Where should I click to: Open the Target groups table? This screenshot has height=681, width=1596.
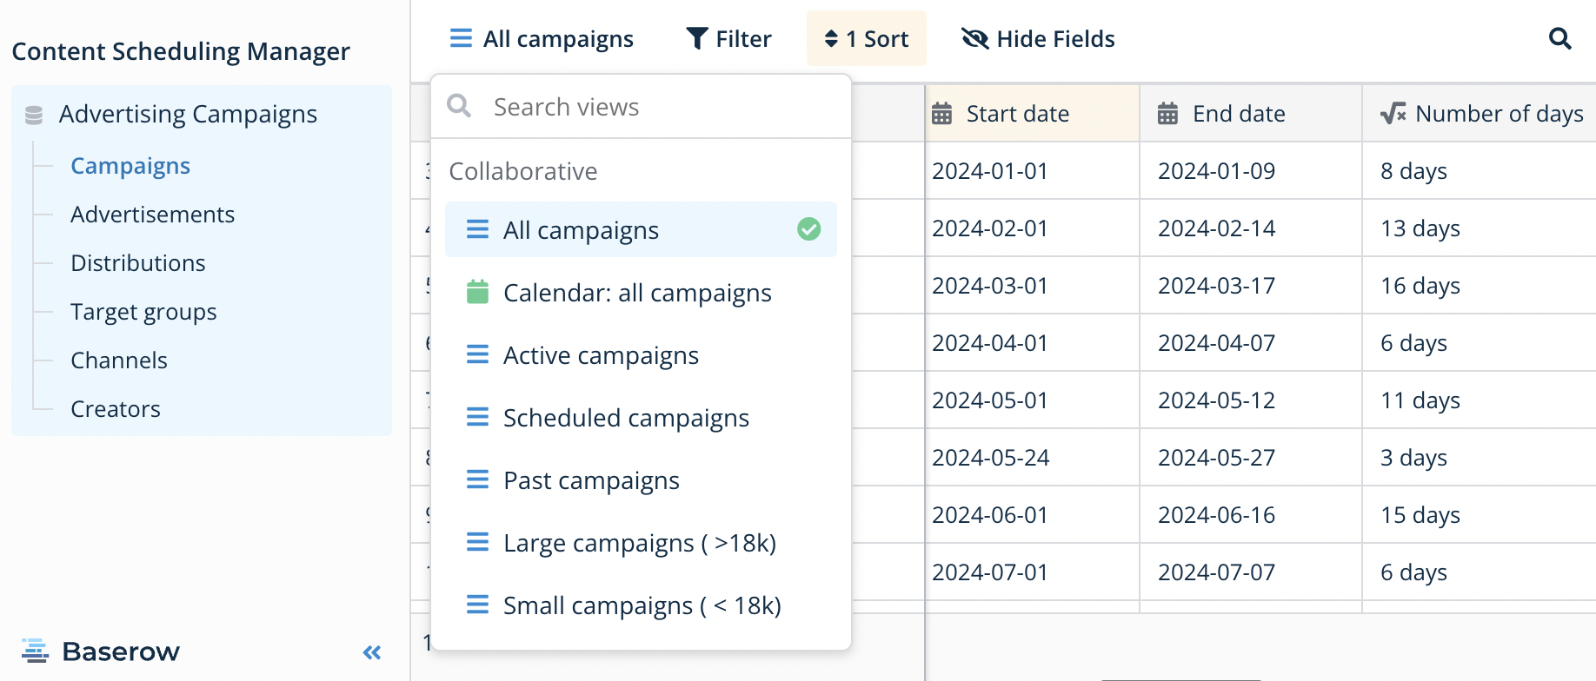(143, 312)
